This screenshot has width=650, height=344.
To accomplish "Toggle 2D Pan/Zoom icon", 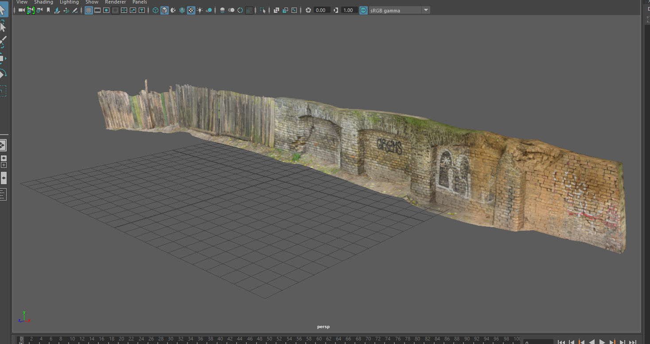I will (x=66, y=10).
